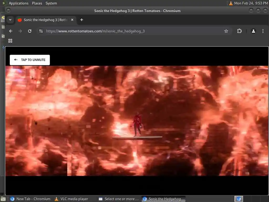This screenshot has width=269, height=202.
Task: Open the Places menu
Action: click(37, 3)
